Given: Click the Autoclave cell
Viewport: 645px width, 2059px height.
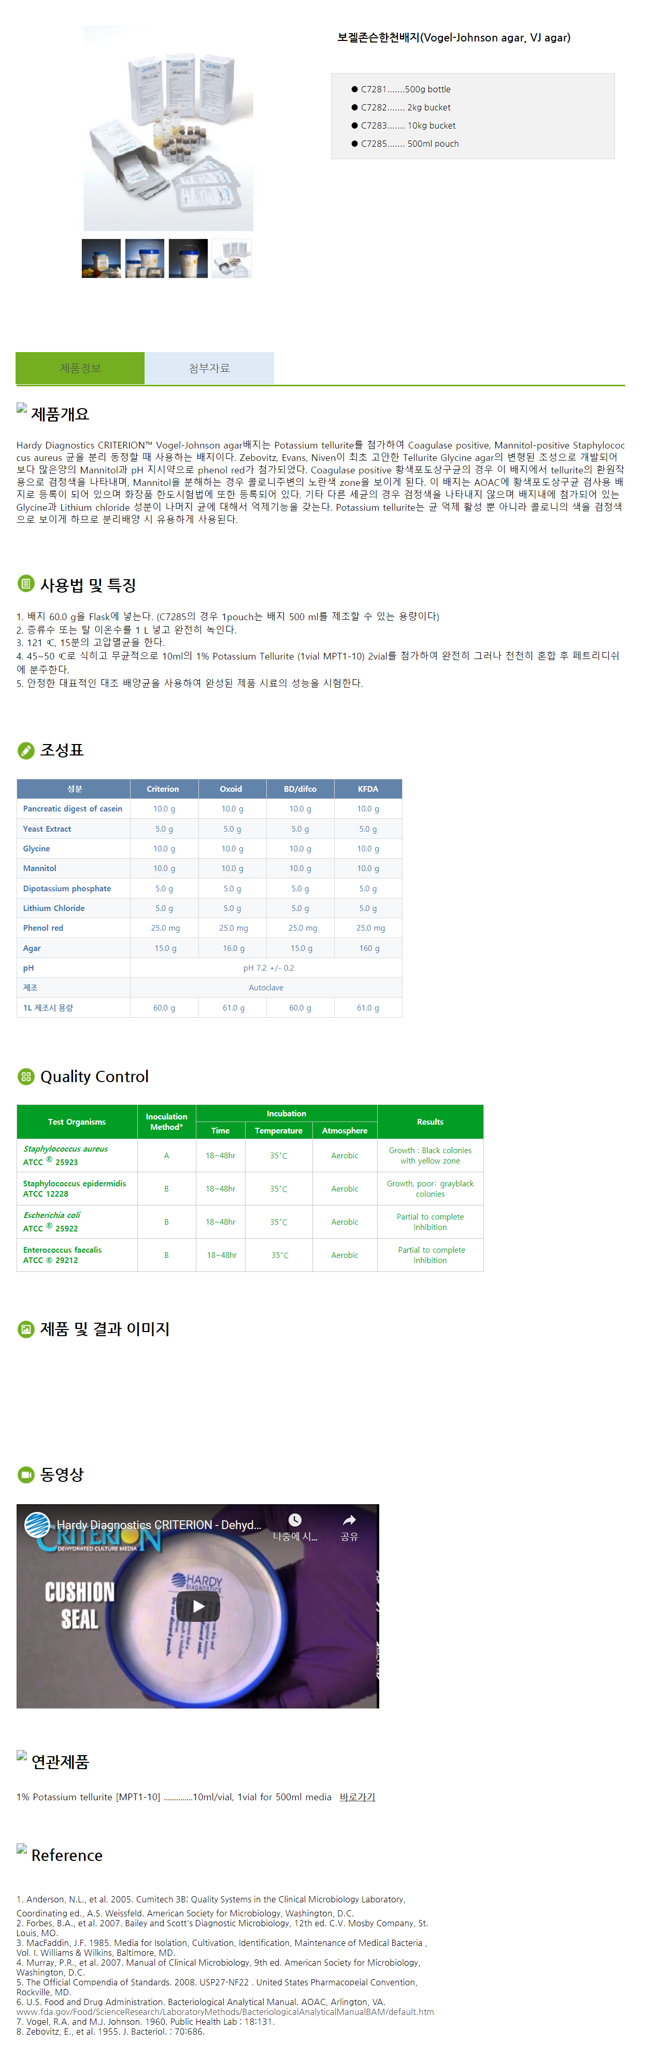Looking at the screenshot, I should click(x=266, y=988).
